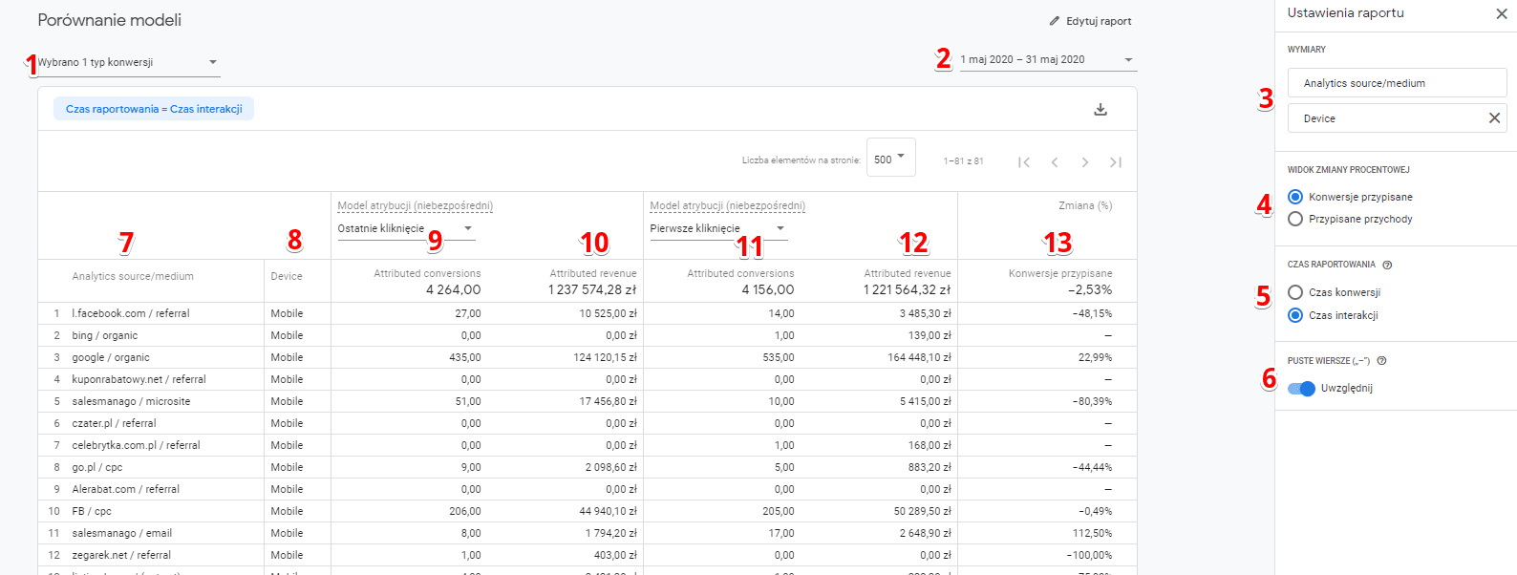This screenshot has height=575, width=1517.
Task: Choose Czas interakcji radio option
Action: click(1295, 315)
